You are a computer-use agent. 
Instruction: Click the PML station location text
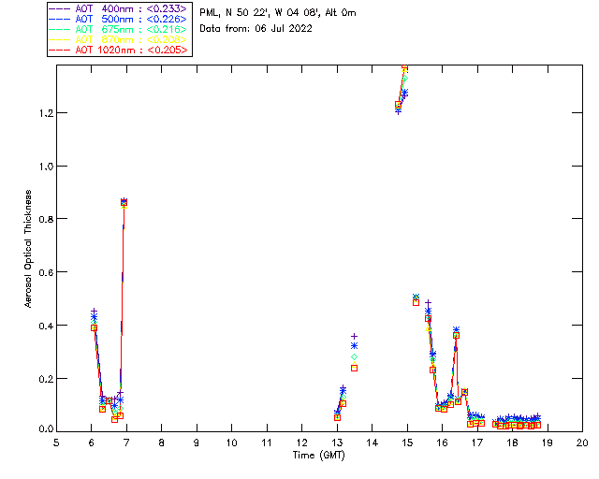coord(278,13)
